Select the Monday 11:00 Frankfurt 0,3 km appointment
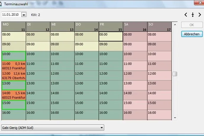204x136 pixels. tap(14, 66)
